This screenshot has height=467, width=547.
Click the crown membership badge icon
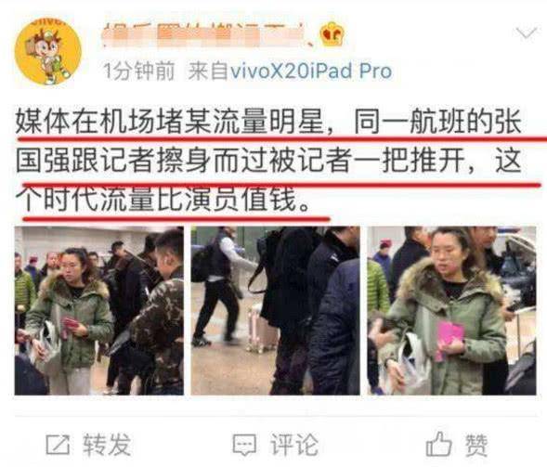click(x=332, y=34)
